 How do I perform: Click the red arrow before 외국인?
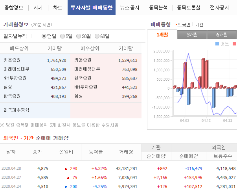tap(176, 24)
